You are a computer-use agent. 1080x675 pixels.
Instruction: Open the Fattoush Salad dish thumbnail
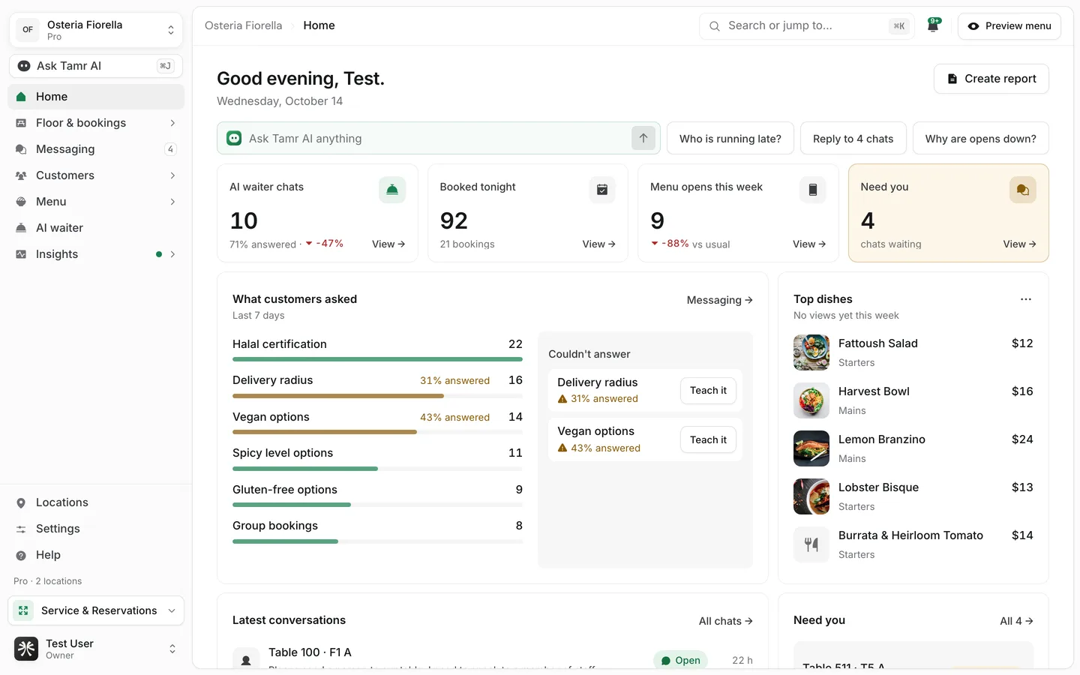[811, 352]
